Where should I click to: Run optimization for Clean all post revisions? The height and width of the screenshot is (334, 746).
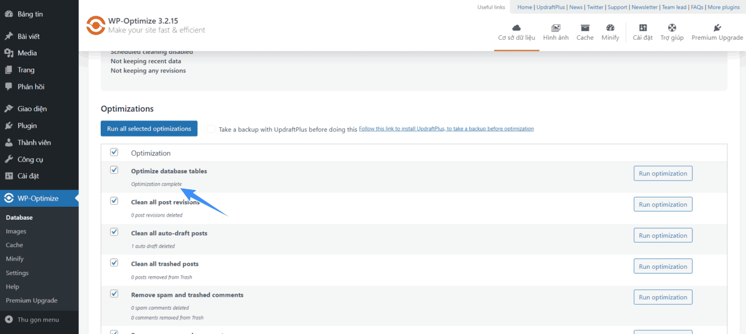[x=663, y=204]
